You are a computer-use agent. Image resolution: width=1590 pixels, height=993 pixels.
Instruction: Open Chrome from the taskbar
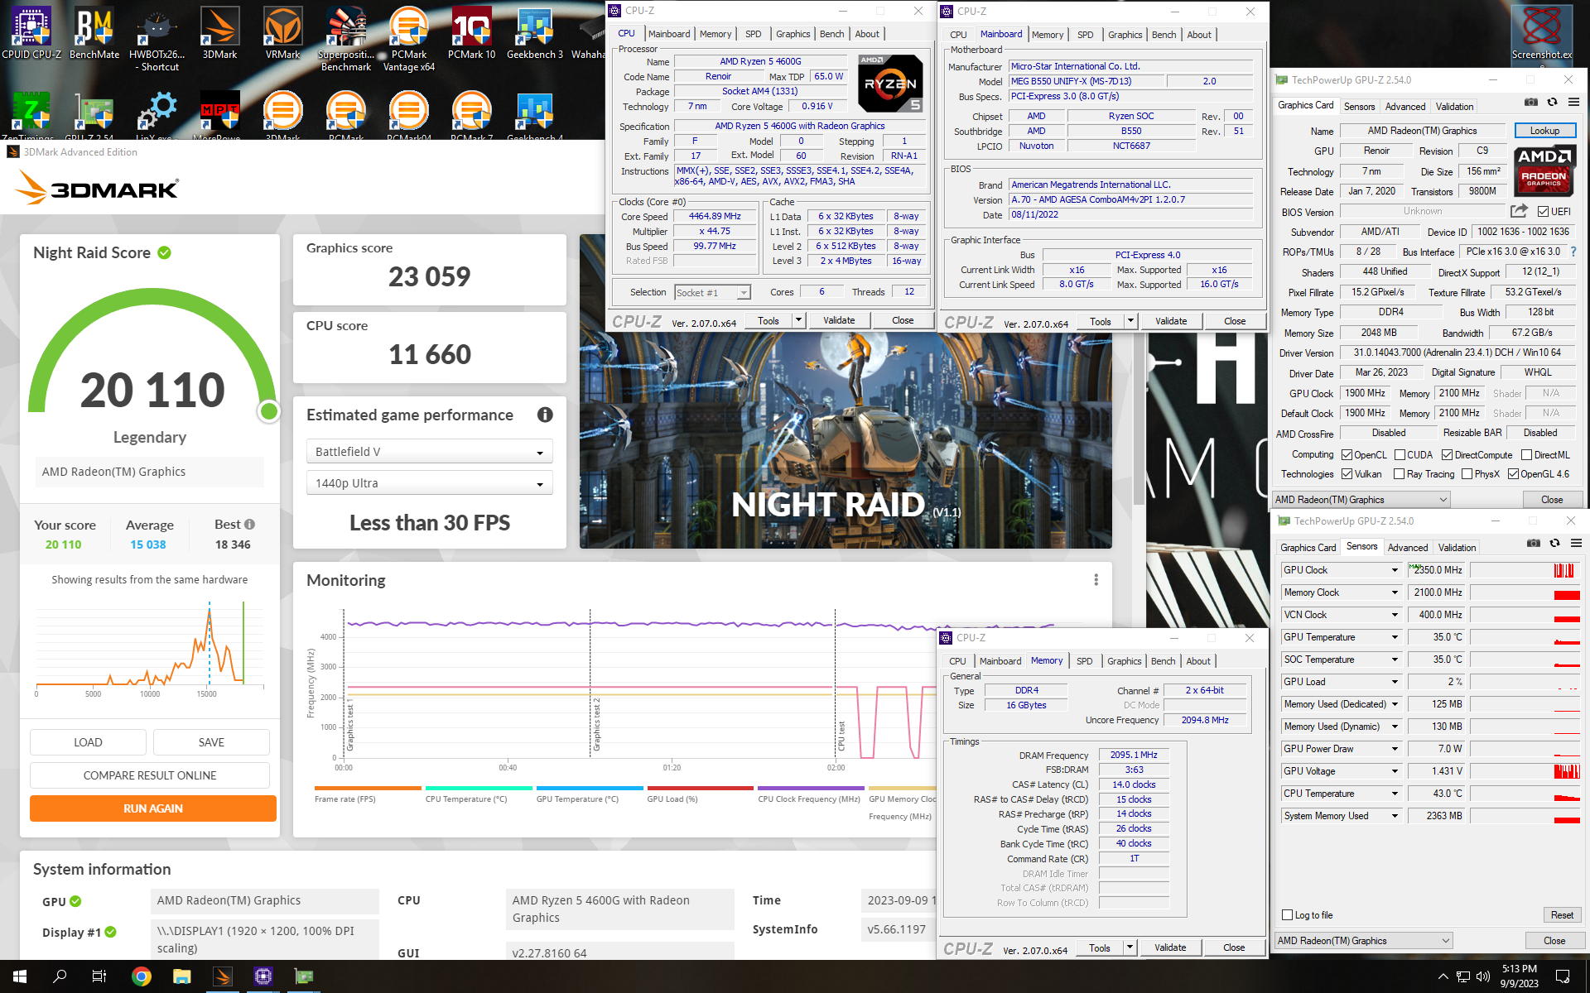142,976
